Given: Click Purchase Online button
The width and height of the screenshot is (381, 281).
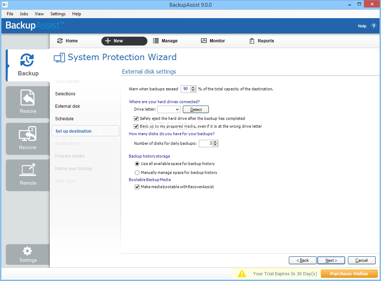Looking at the screenshot, I should 349,274.
